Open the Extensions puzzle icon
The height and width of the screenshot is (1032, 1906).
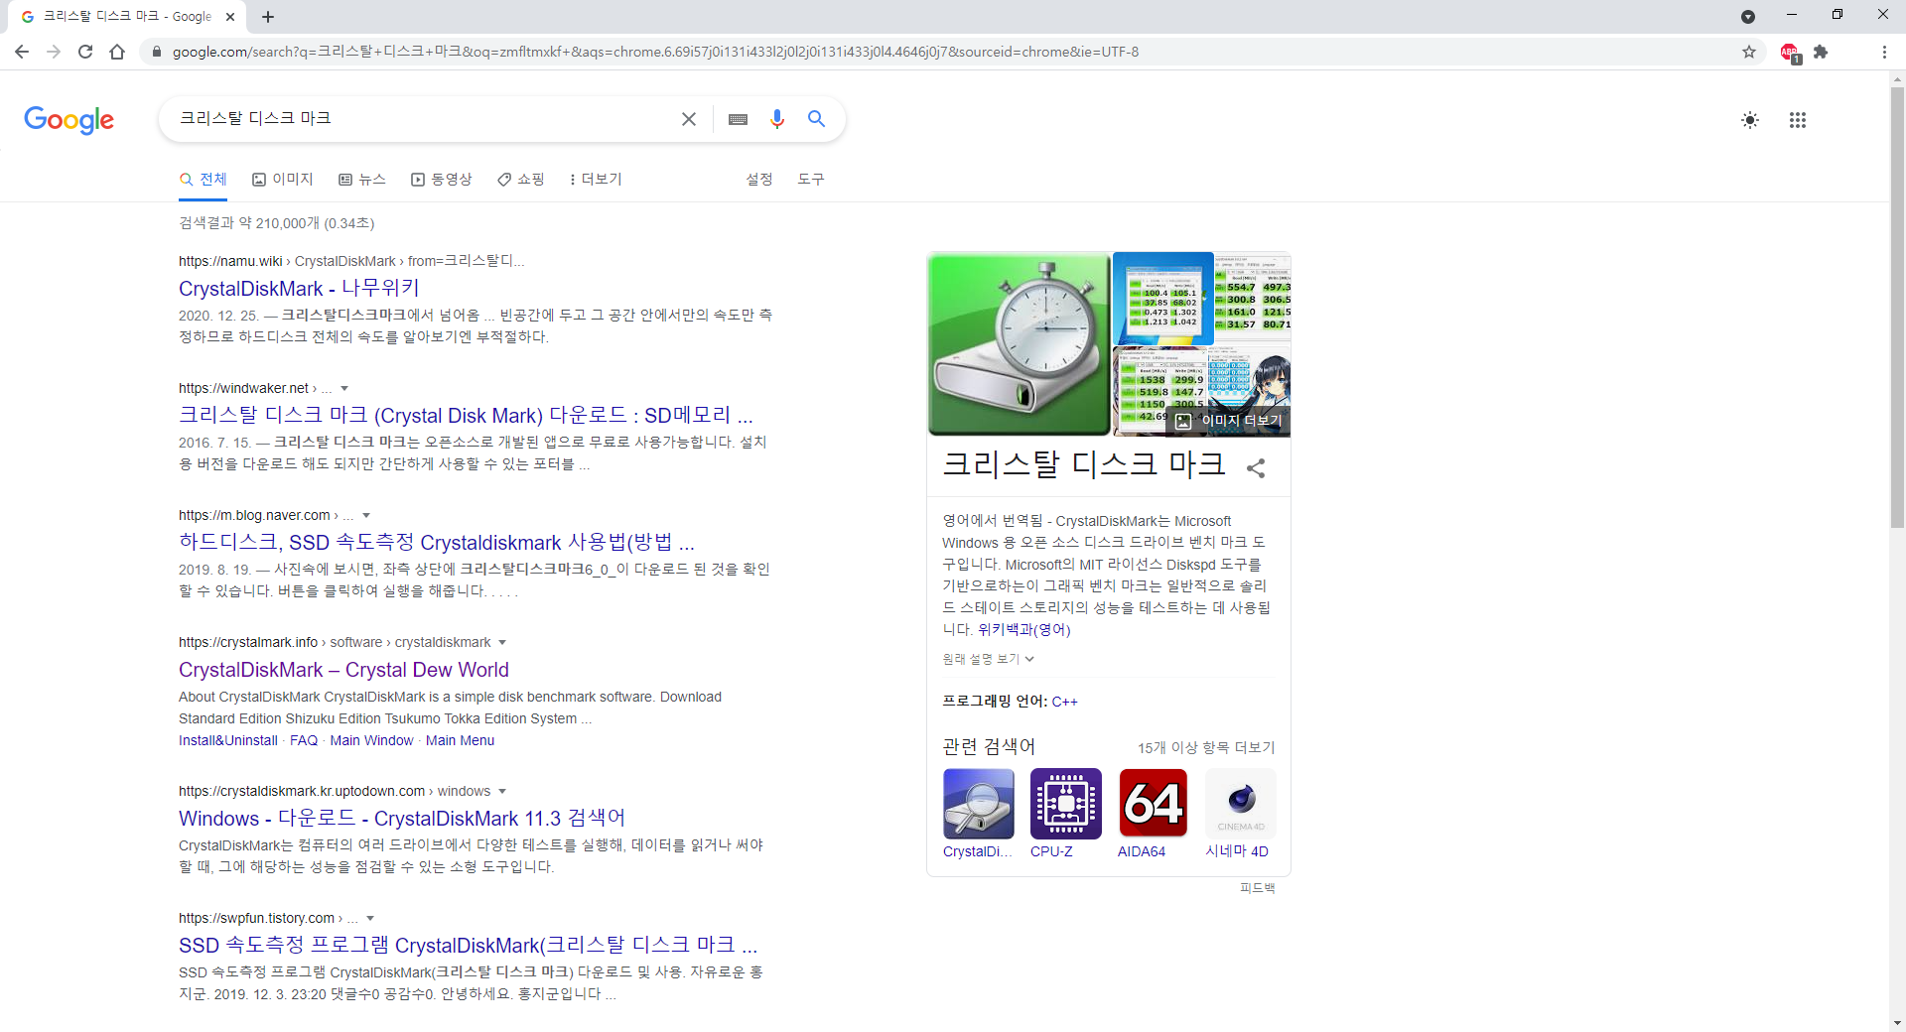(1821, 52)
